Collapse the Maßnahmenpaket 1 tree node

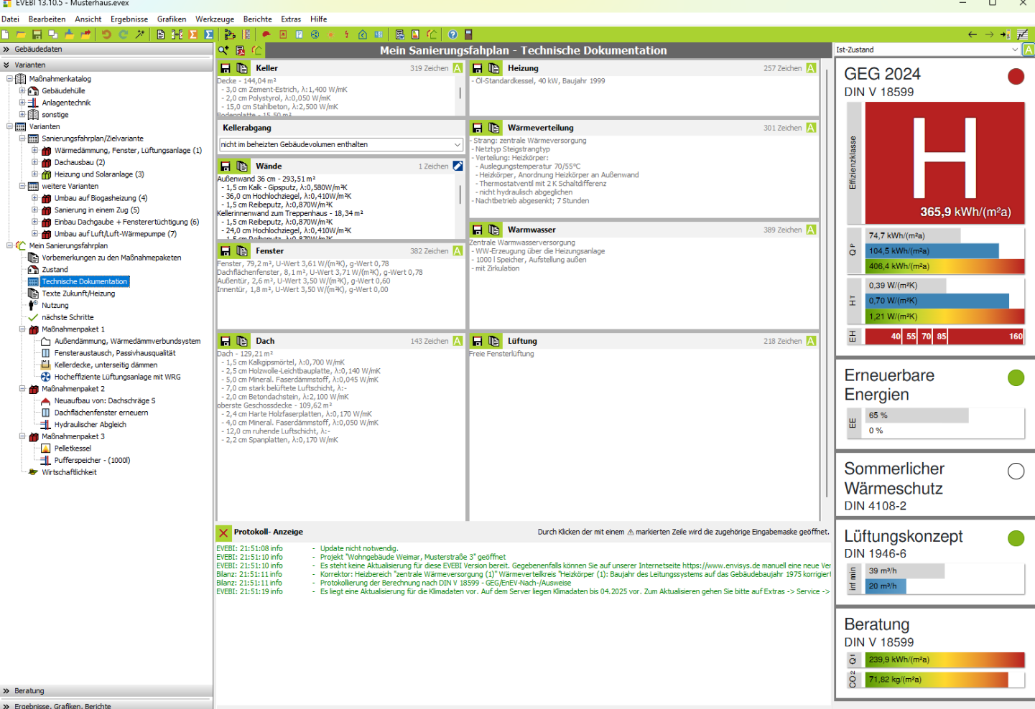(x=22, y=329)
